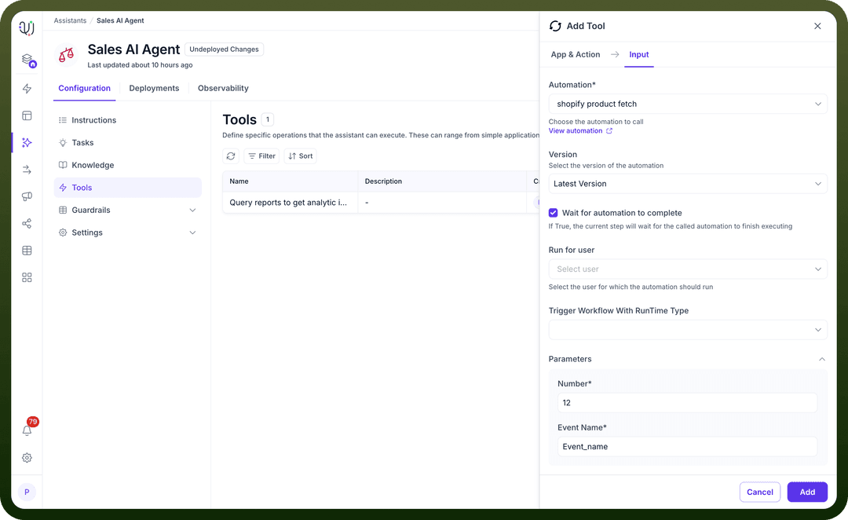Click the Add button
Viewport: 848px width, 520px height.
coord(807,492)
